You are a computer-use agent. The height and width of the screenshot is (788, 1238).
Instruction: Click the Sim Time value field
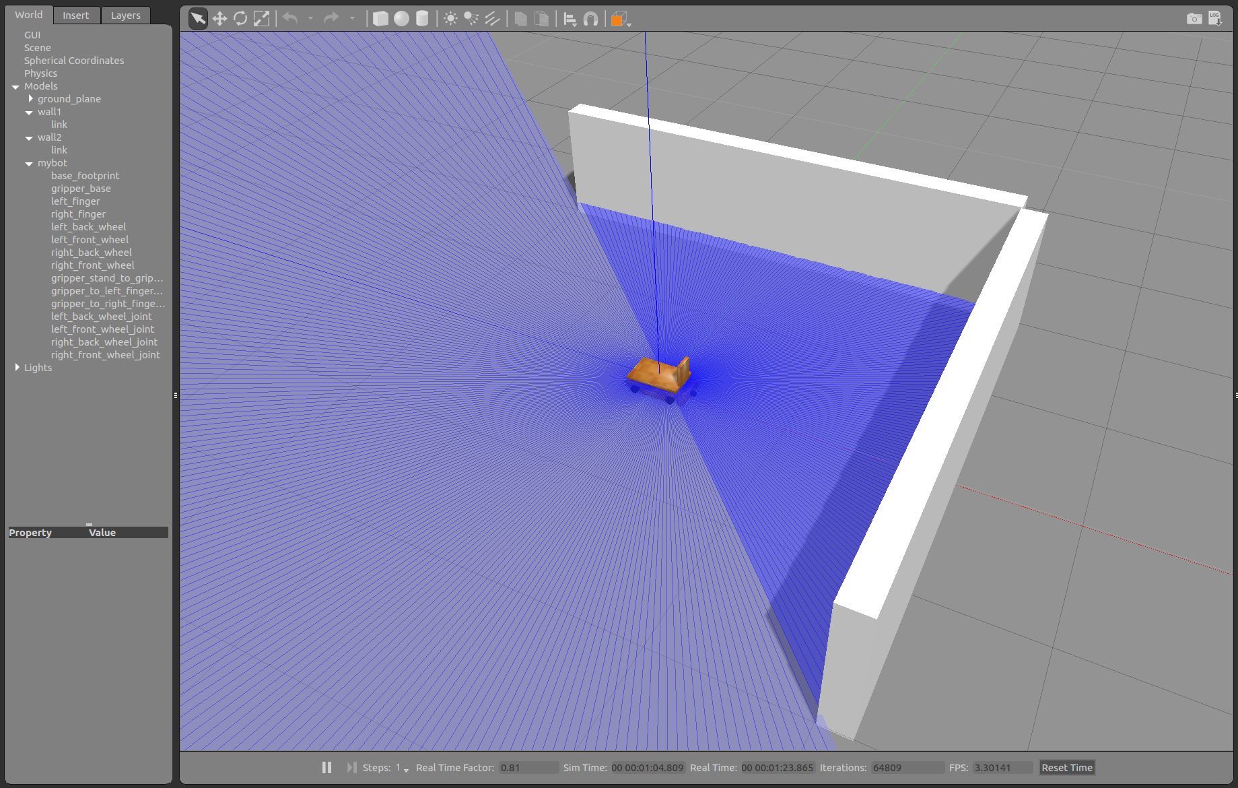pos(648,768)
